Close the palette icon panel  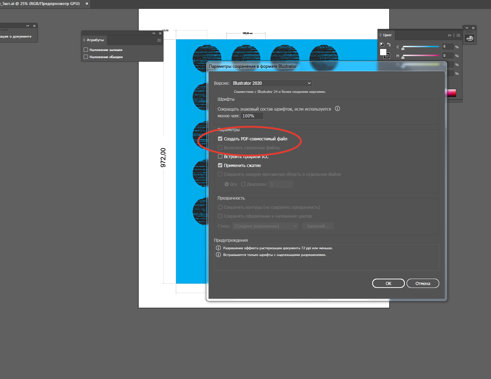click(x=473, y=28)
